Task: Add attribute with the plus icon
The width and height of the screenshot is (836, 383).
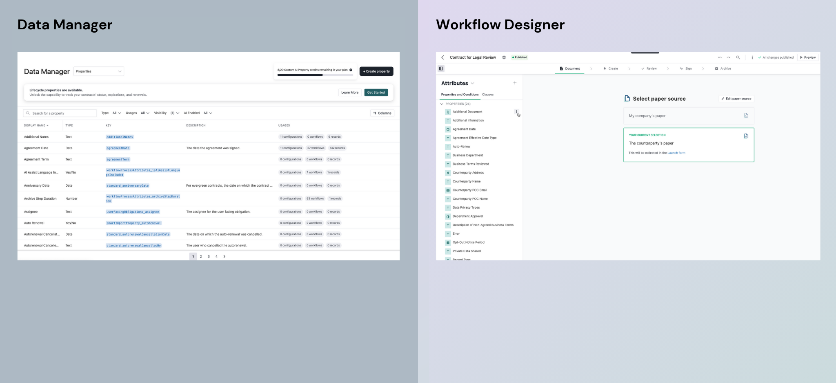Action: click(515, 83)
